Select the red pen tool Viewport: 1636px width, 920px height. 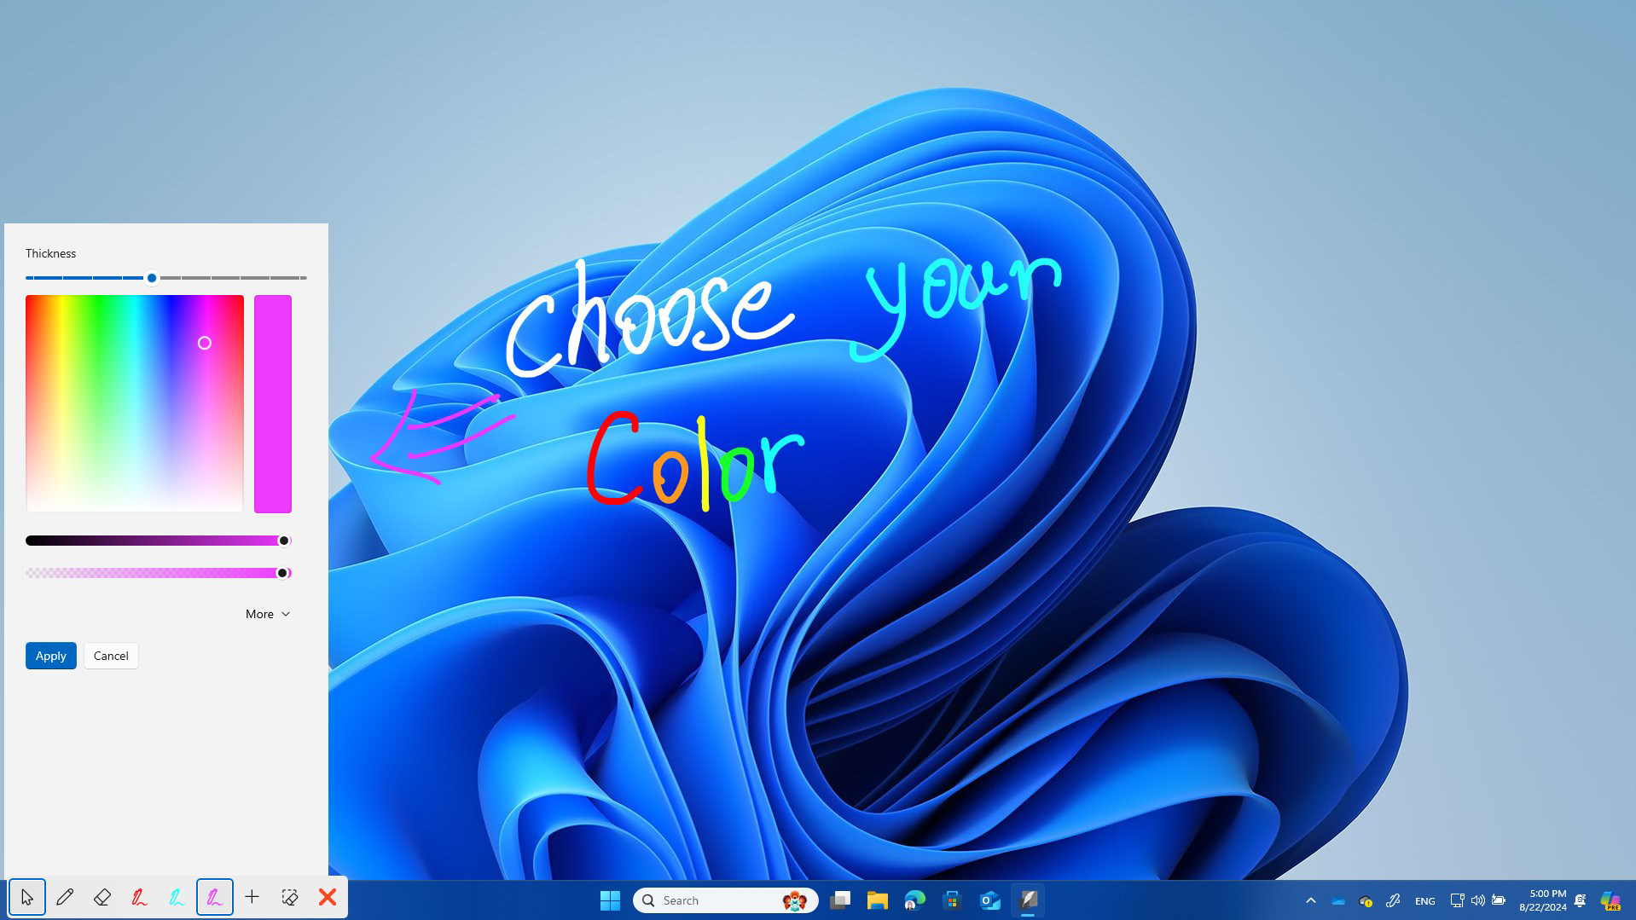click(x=140, y=897)
